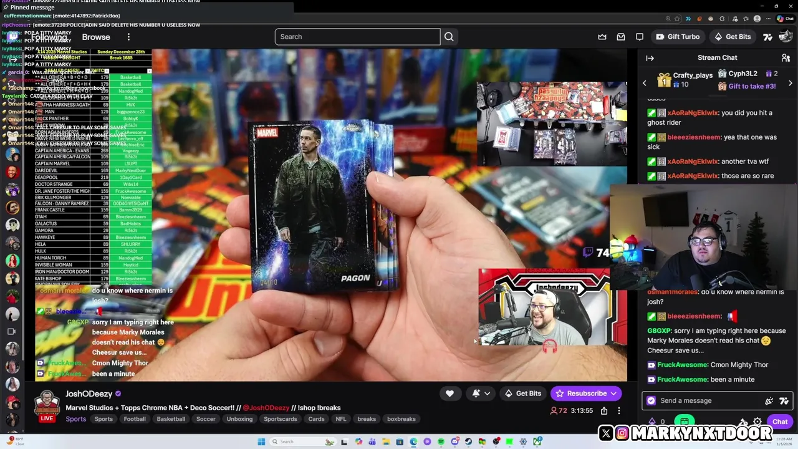Open Steam icon in taskbar
Viewport: 798px width, 449px height.
[x=468, y=442]
